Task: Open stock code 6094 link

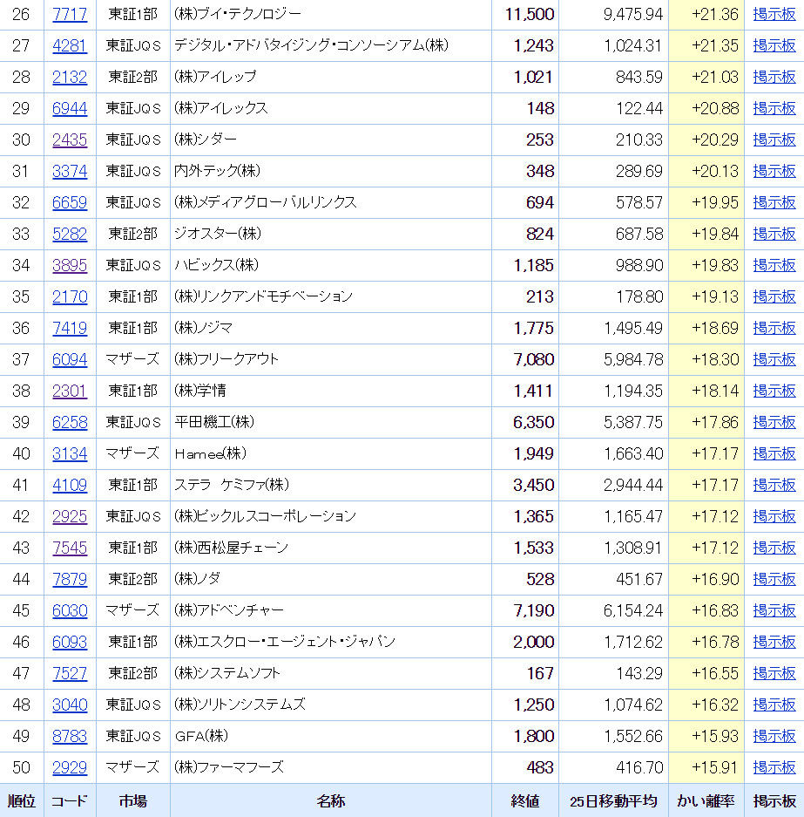Action: 70,359
